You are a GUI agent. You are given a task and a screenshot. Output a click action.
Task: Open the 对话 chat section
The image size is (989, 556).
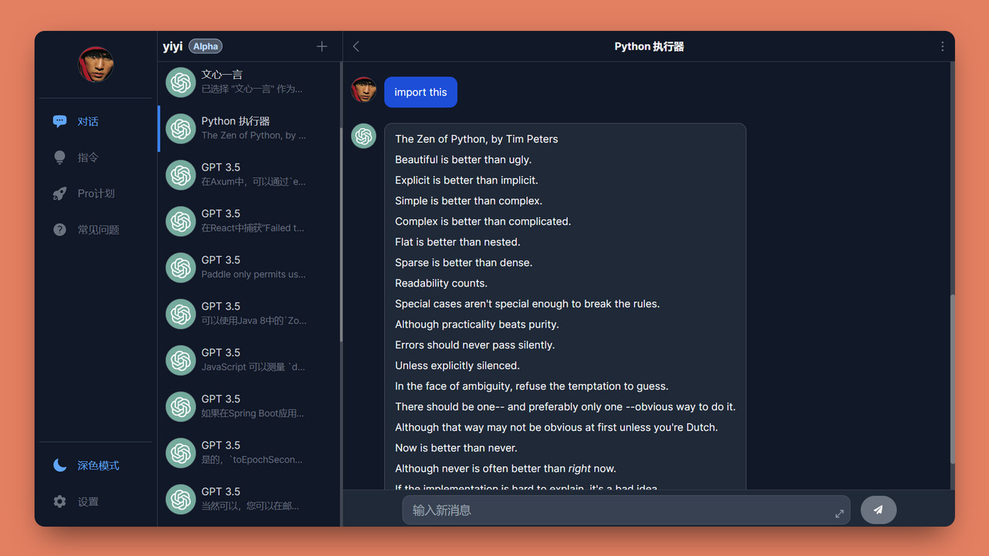(x=96, y=121)
